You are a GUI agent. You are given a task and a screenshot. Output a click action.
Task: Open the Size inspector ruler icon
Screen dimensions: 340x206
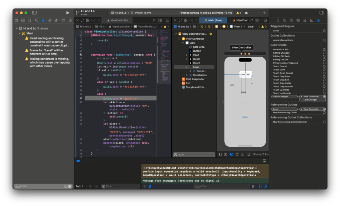click(x=311, y=21)
